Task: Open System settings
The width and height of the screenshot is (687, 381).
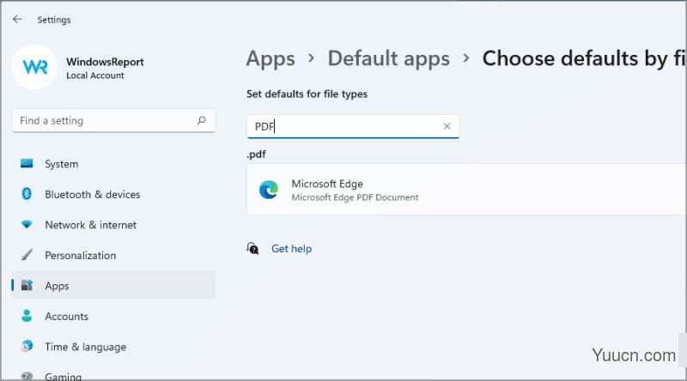Action: coord(113,164)
